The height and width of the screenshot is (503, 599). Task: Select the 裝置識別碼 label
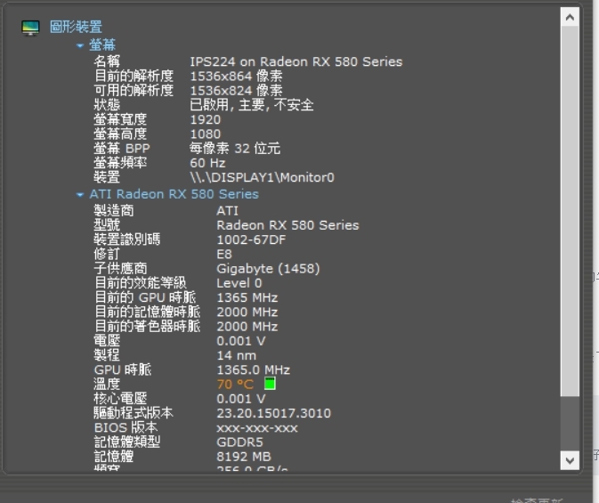pos(127,239)
